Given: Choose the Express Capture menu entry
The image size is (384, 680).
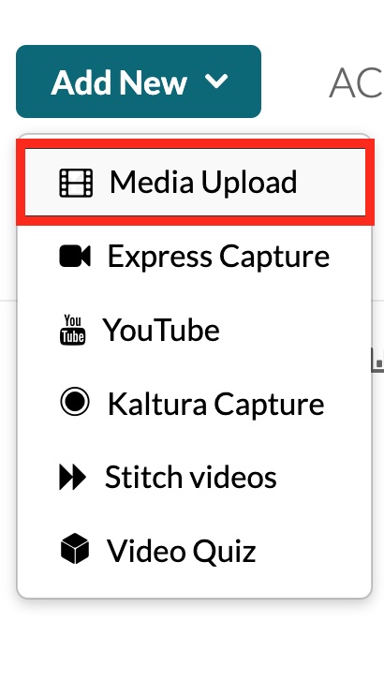Looking at the screenshot, I should point(194,257).
